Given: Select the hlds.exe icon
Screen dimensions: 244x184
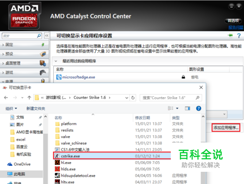Looking at the screenshot, I should 57,169.
